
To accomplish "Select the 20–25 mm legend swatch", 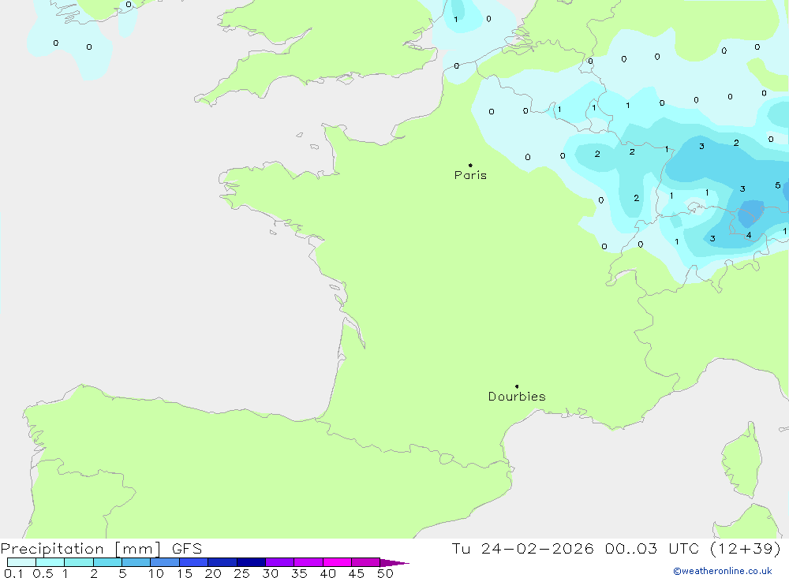I will (x=222, y=562).
